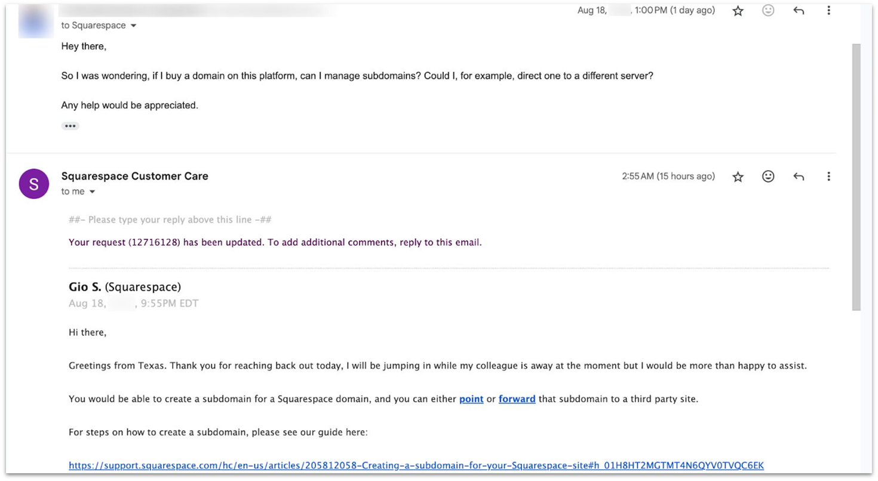Click the purple S avatar for Squarespace Customer Care
This screenshot has width=878, height=481.
33,184
